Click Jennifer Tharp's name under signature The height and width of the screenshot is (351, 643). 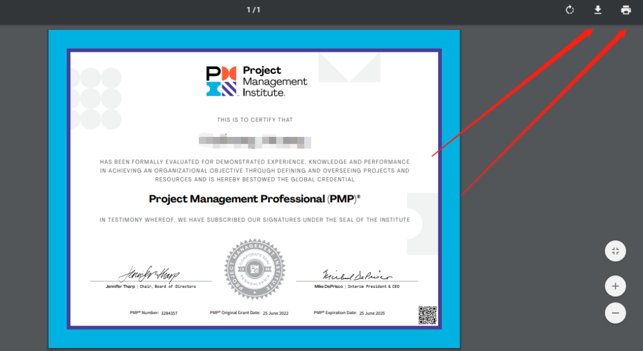tap(120, 286)
